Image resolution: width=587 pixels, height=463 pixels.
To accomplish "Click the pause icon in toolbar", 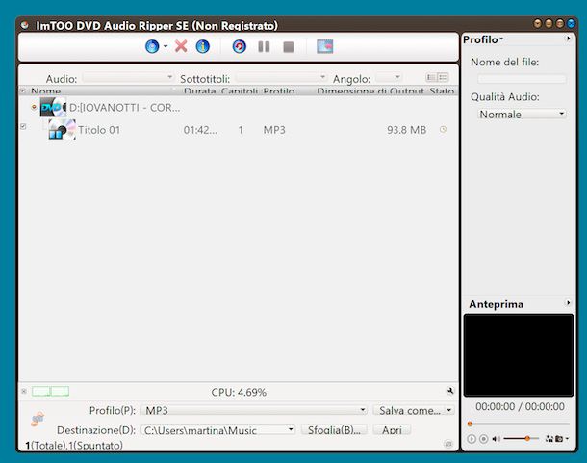I will click(264, 47).
